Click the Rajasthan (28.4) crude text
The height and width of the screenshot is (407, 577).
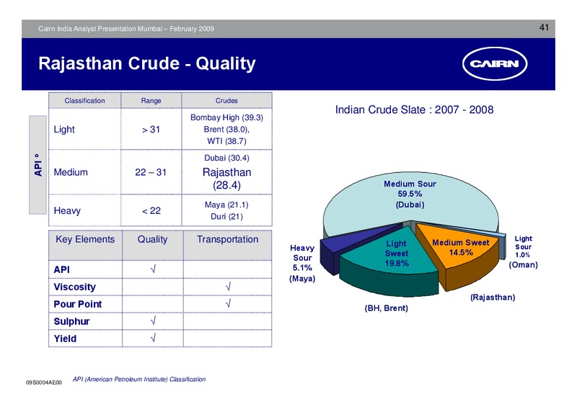(x=227, y=179)
